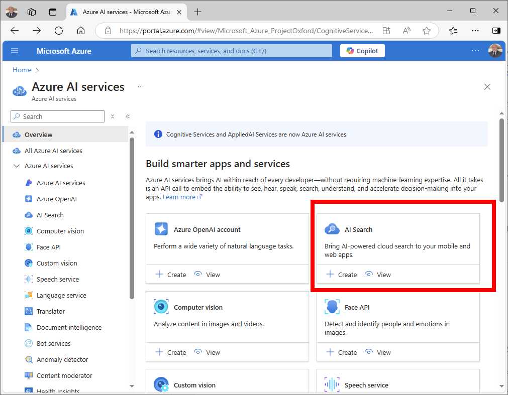508x395 pixels.
Task: View Face API resources
Action: 378,352
